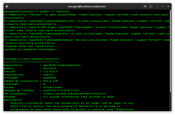The height and width of the screenshot is (115, 175).
Task: Open the terminal search magnifier icon
Action: 145,6
